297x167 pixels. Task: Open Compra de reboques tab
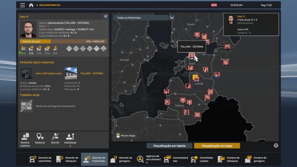click(x=229, y=159)
